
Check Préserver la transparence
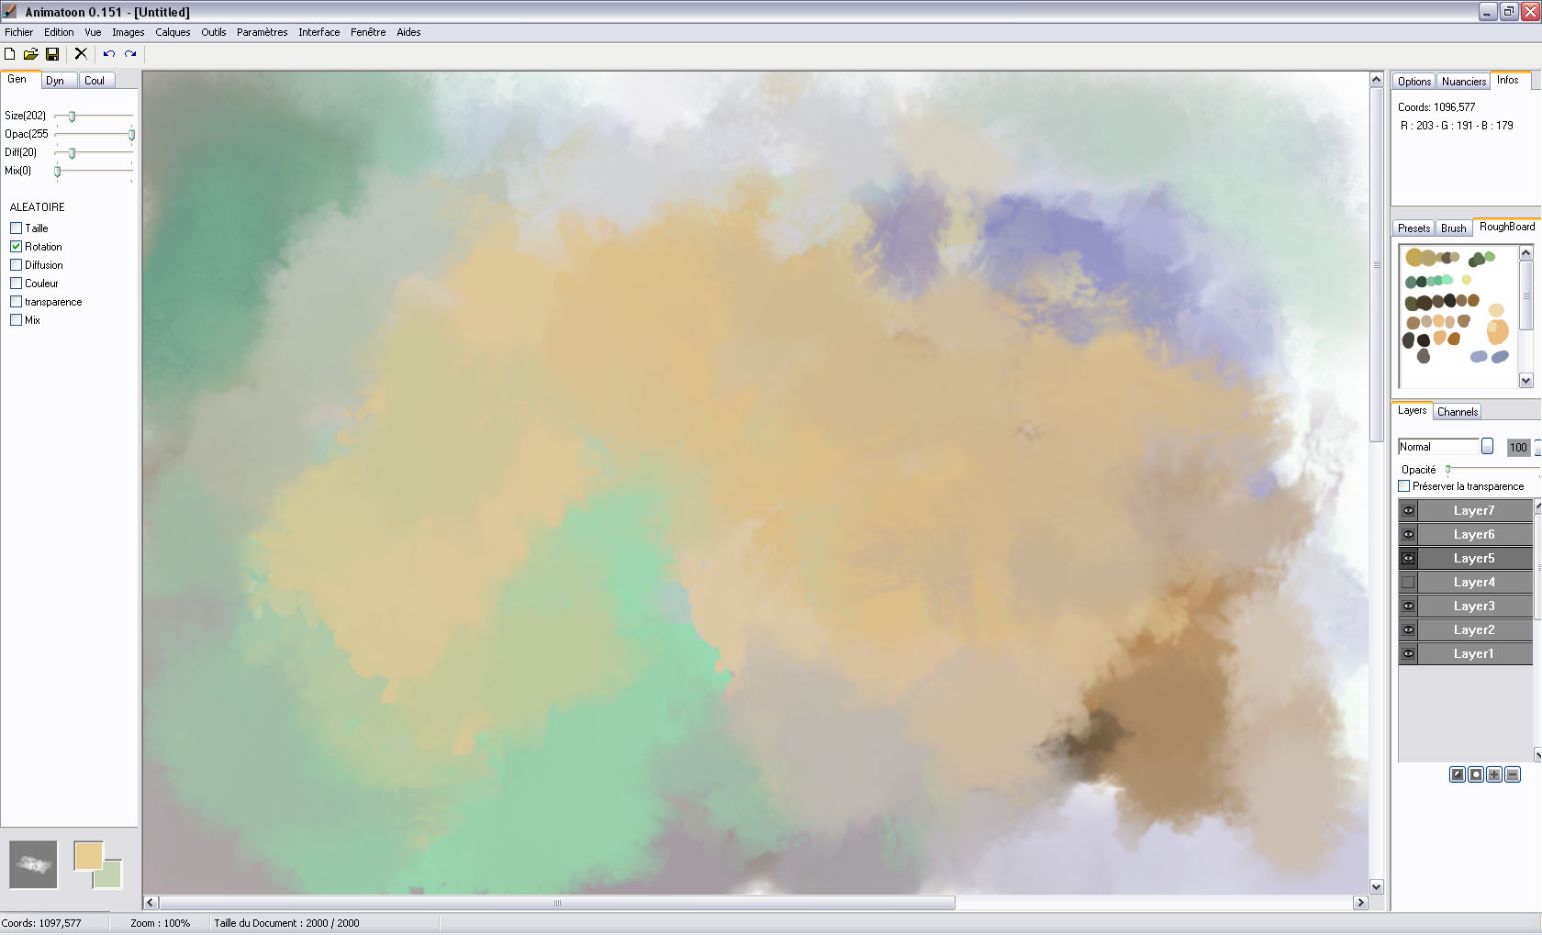[1402, 486]
